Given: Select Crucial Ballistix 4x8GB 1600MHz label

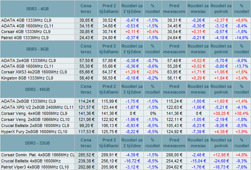Looking at the screenshot, I should (31, 161).
